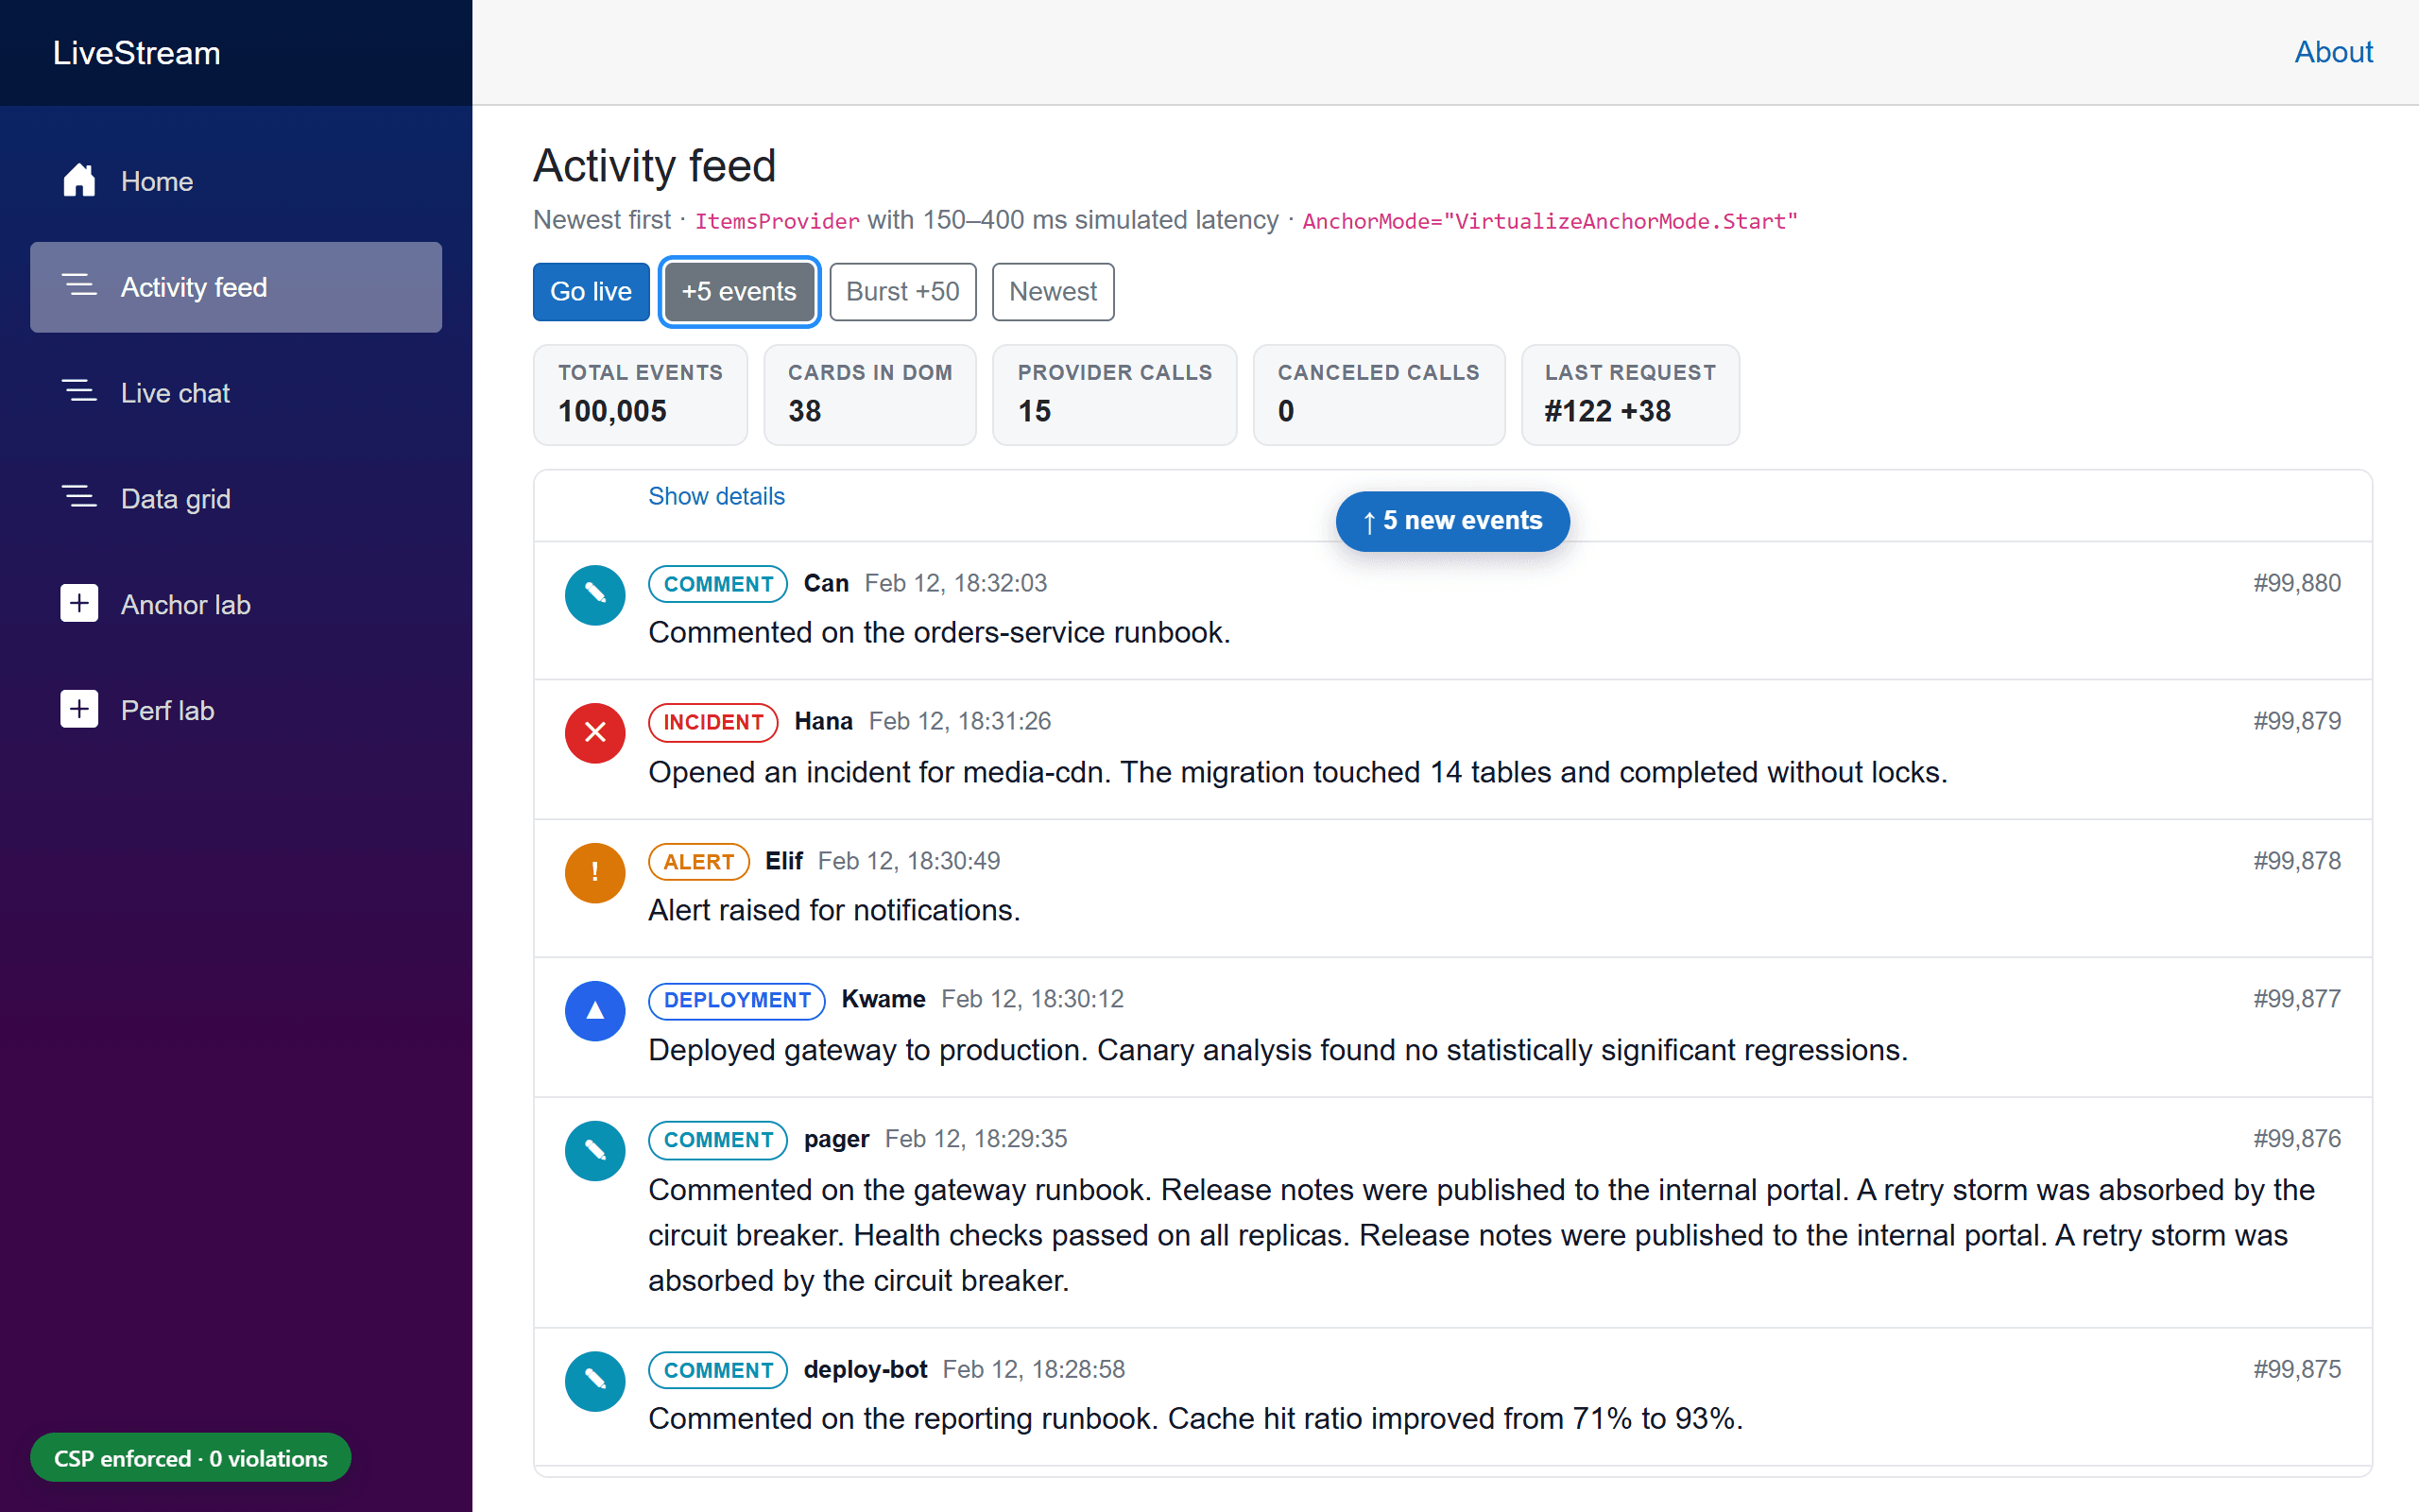The width and height of the screenshot is (2419, 1512).
Task: Click the COMMENT badge on deploy-bot's event
Action: pyautogui.click(x=719, y=1370)
